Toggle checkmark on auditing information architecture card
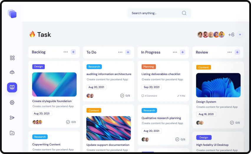 pos(122,96)
